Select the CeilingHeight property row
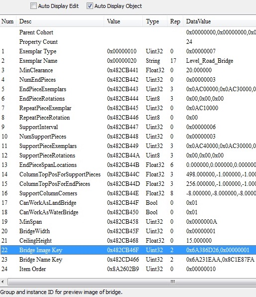 (128, 241)
